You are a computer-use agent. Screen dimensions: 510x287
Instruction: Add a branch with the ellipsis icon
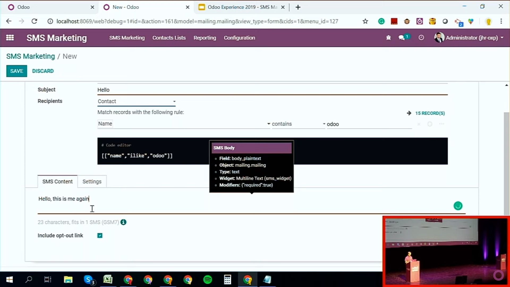click(x=442, y=124)
